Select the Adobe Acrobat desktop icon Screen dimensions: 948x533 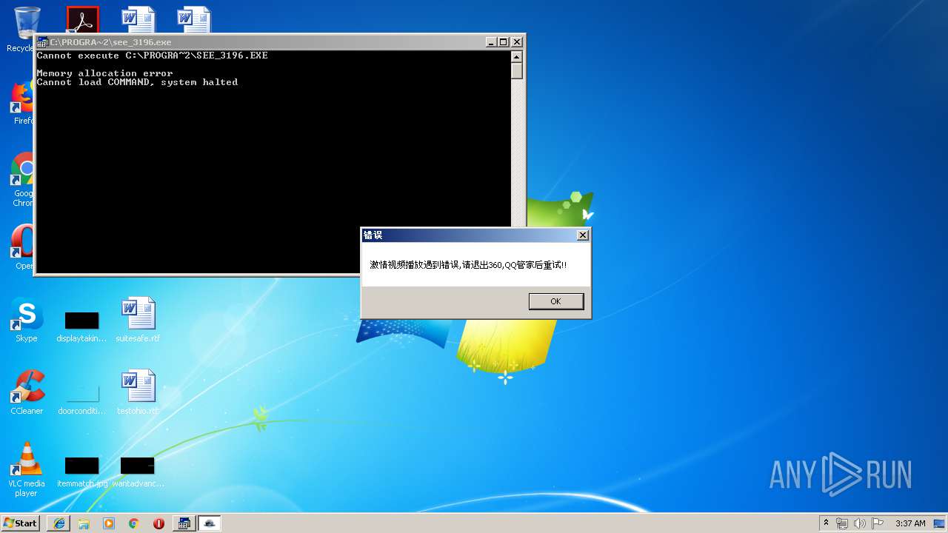point(82,20)
